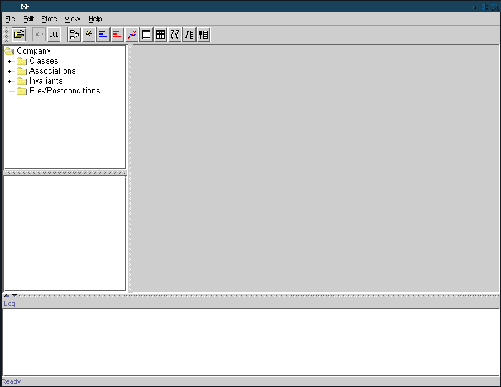Viewport: 501px width, 387px height.
Task: Create a class diagram view from toolbar
Action: (74, 34)
